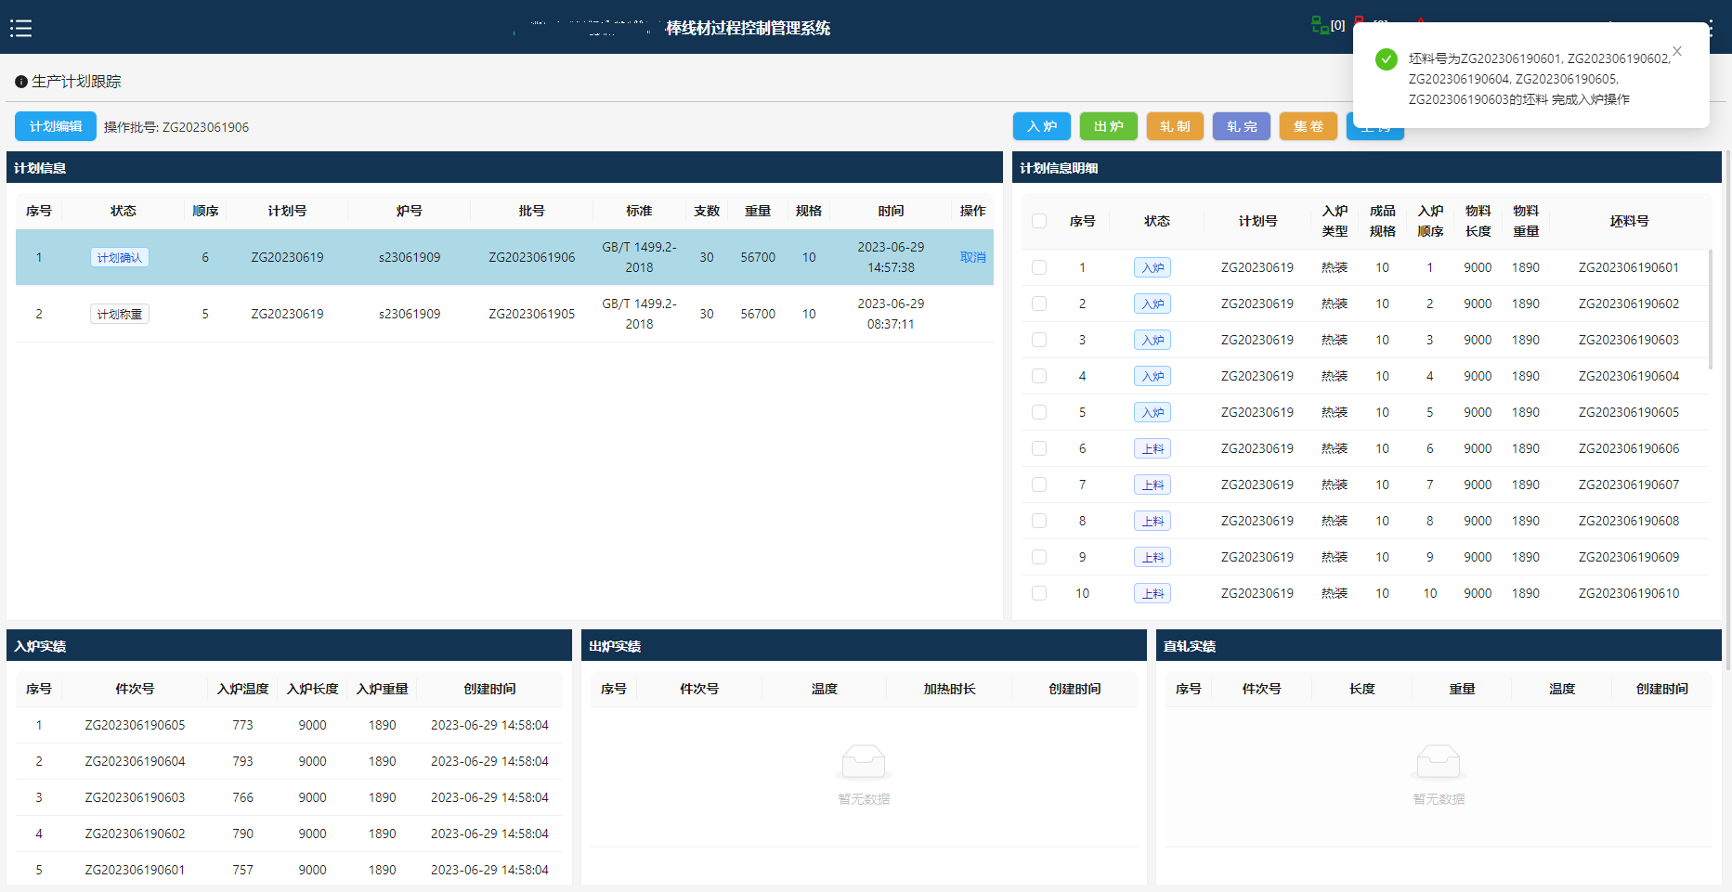Click the green network connection status icon

1319,25
